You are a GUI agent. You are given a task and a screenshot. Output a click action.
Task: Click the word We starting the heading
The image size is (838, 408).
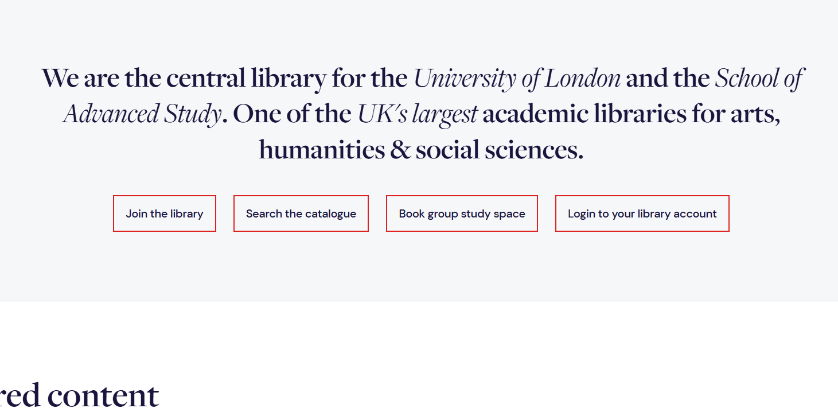pos(60,79)
